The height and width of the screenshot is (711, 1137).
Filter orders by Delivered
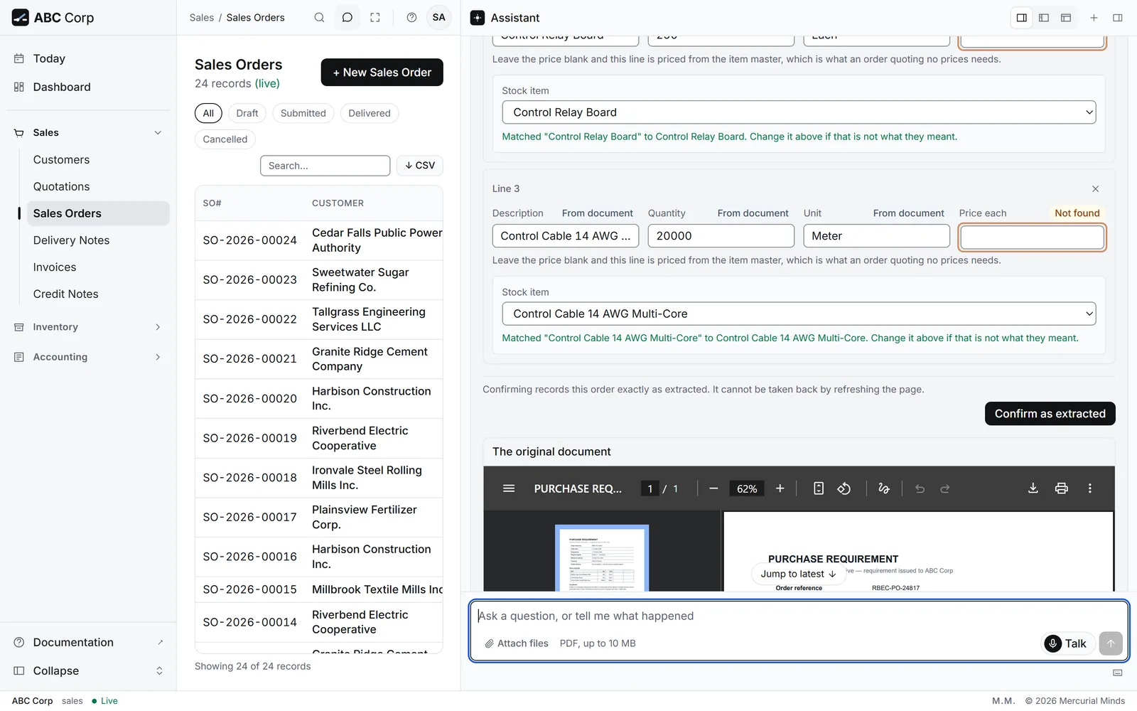click(x=370, y=113)
